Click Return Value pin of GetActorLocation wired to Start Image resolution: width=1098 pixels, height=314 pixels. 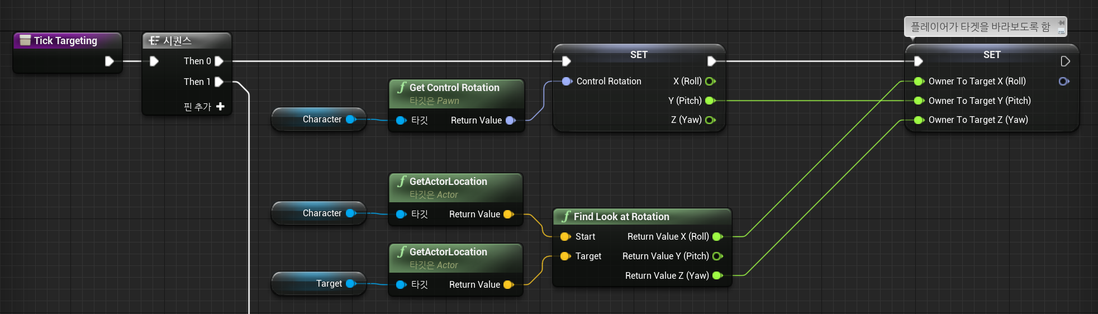click(508, 214)
